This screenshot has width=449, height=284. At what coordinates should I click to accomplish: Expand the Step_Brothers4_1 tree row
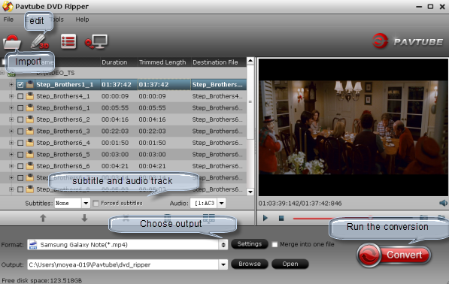tap(11, 96)
